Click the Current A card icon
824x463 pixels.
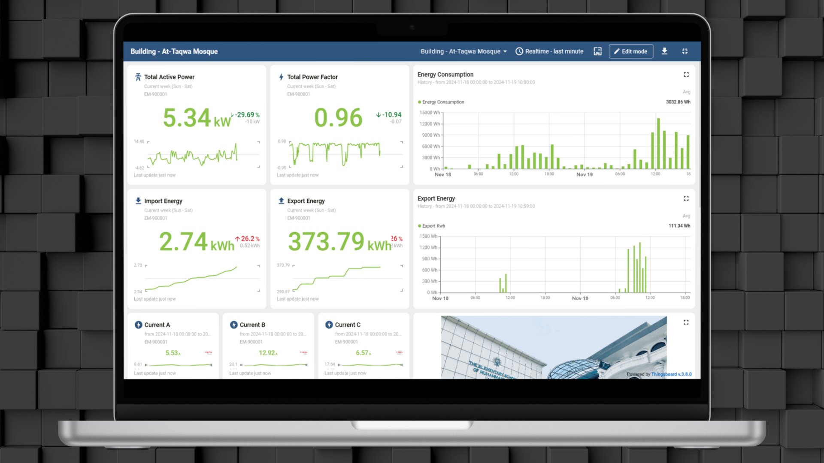139,325
